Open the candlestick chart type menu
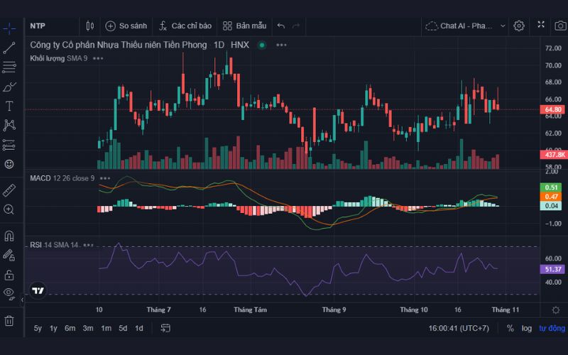This screenshot has width=568, height=355. [x=89, y=26]
